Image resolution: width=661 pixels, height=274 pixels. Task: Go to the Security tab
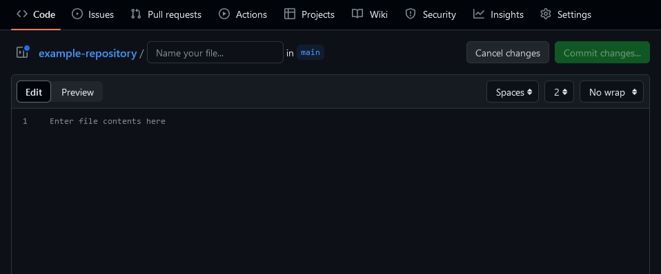point(431,14)
